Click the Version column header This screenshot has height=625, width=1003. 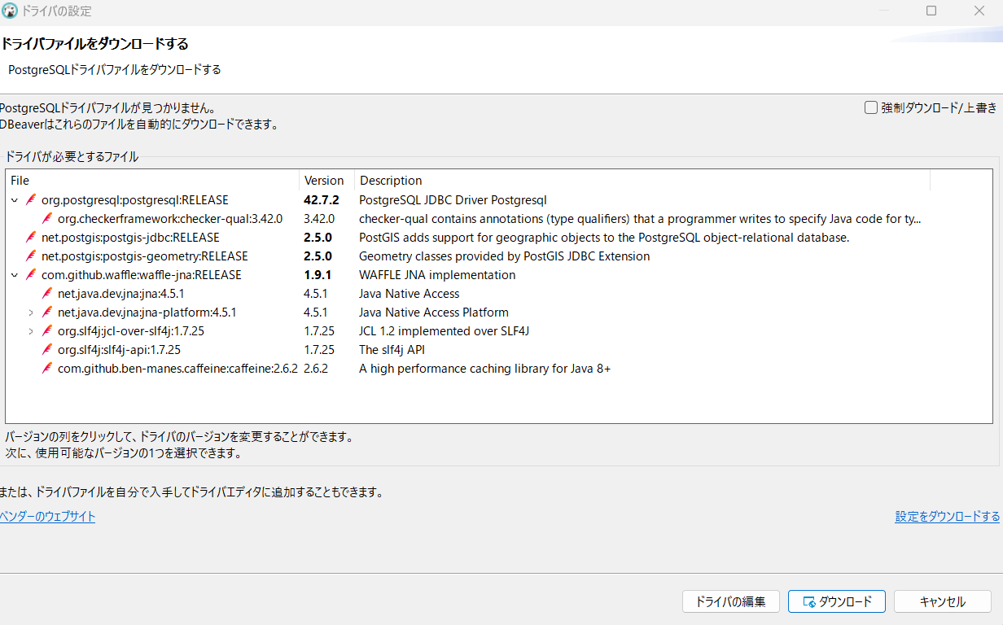coord(324,181)
